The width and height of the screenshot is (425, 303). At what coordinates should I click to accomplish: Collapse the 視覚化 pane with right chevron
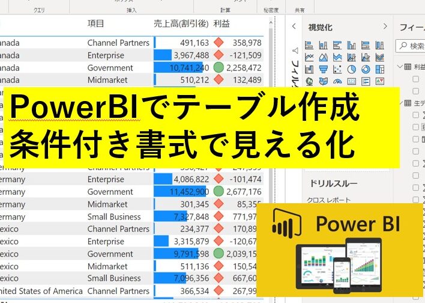tap(384, 26)
